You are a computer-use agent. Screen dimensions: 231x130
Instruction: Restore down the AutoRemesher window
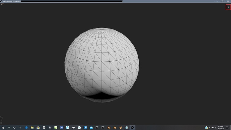click(x=222, y=1)
